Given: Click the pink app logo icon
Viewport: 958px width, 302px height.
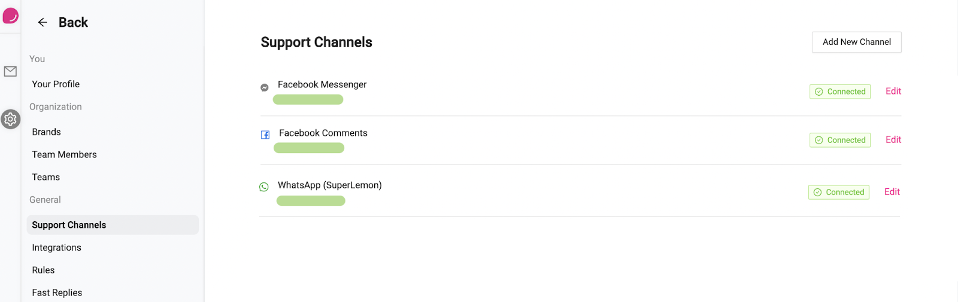Looking at the screenshot, I should 10,16.
